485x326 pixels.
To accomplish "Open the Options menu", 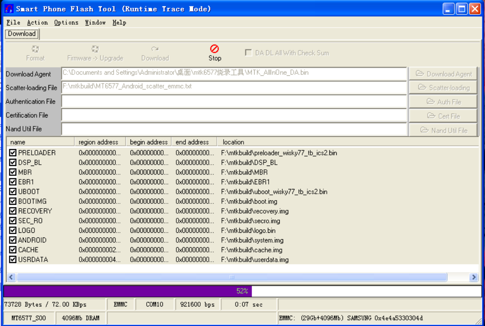I will pyautogui.click(x=66, y=22).
